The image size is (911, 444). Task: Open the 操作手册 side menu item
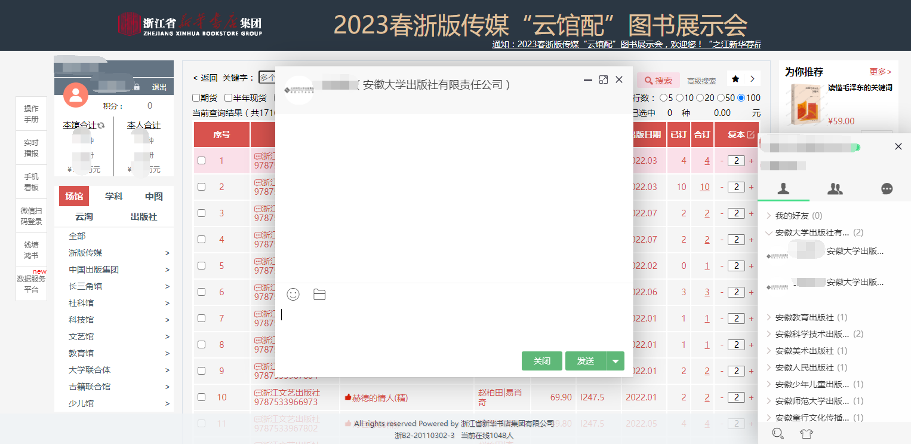[31, 114]
